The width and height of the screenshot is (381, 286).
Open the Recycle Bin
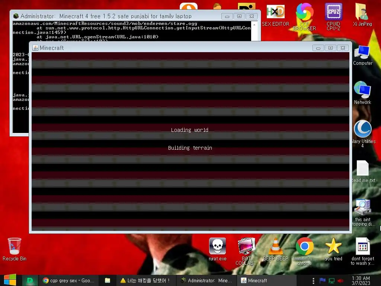click(x=15, y=249)
